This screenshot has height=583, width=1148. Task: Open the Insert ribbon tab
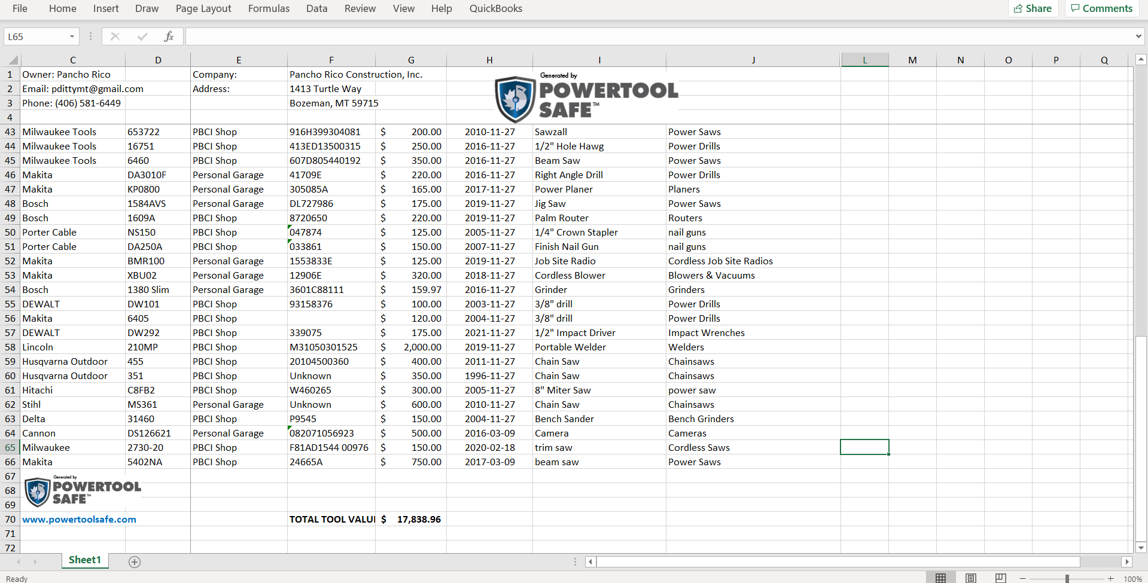pyautogui.click(x=106, y=8)
